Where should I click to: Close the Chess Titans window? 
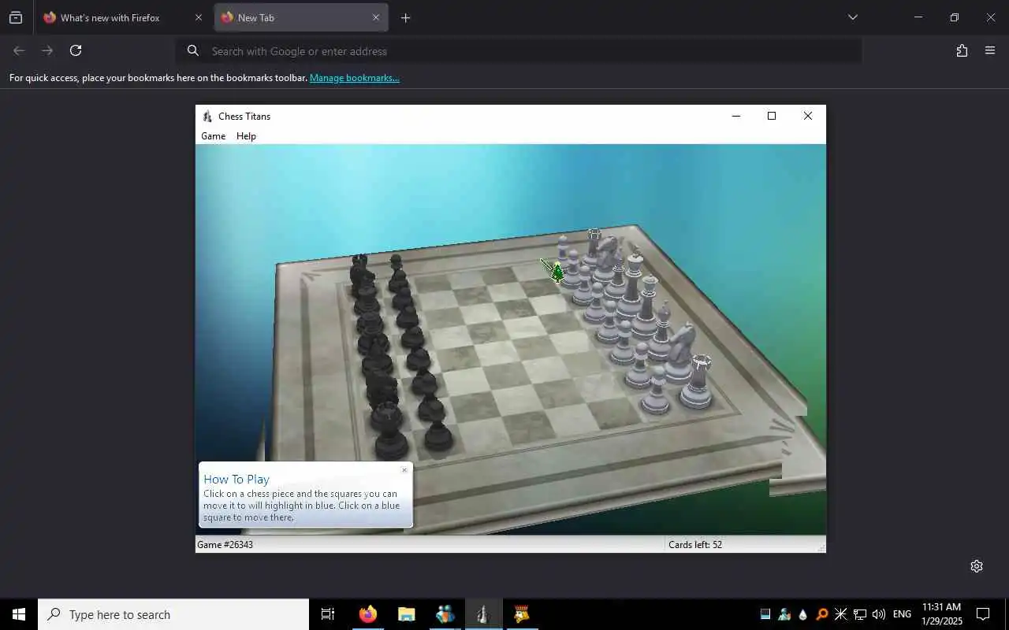coord(808,116)
